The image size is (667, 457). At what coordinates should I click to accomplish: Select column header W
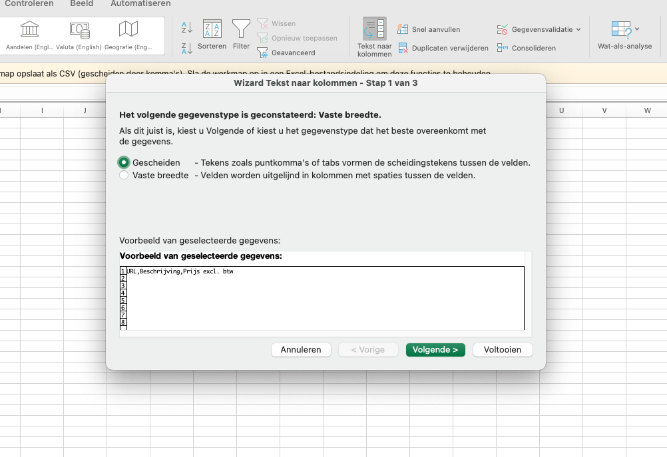(647, 110)
